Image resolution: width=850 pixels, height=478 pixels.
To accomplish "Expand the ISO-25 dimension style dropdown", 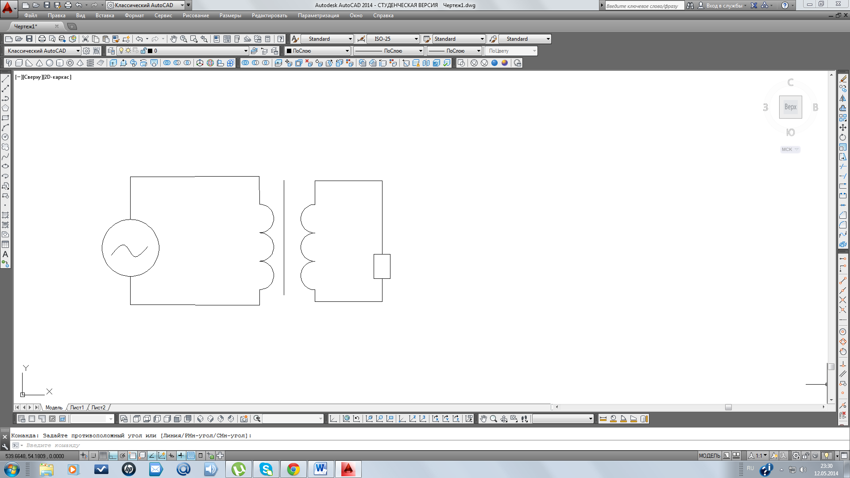I will click(416, 39).
